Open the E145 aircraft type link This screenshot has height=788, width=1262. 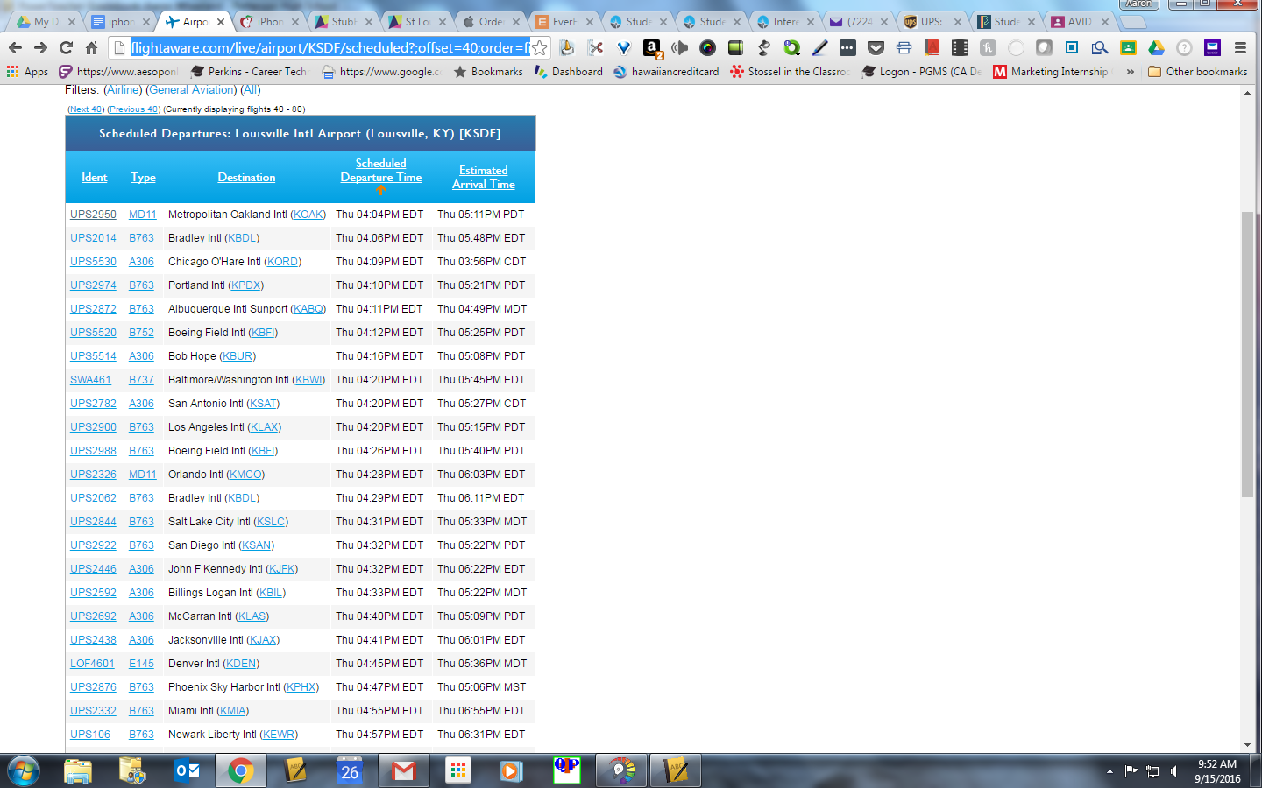(141, 663)
